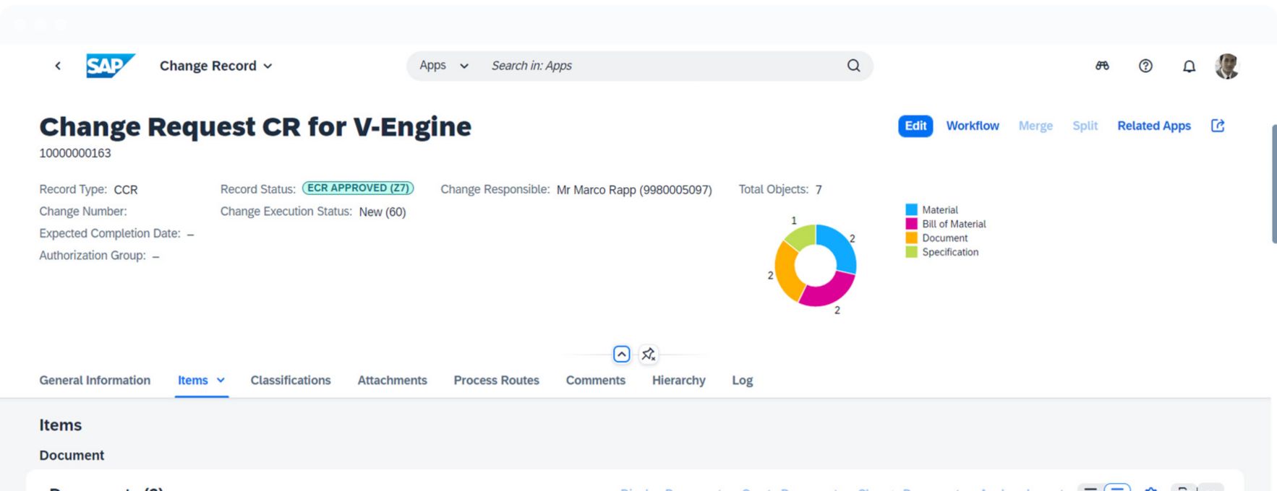This screenshot has height=491, width=1277.
Task: Open the binoculars enterprise search icon
Action: pos(1102,66)
